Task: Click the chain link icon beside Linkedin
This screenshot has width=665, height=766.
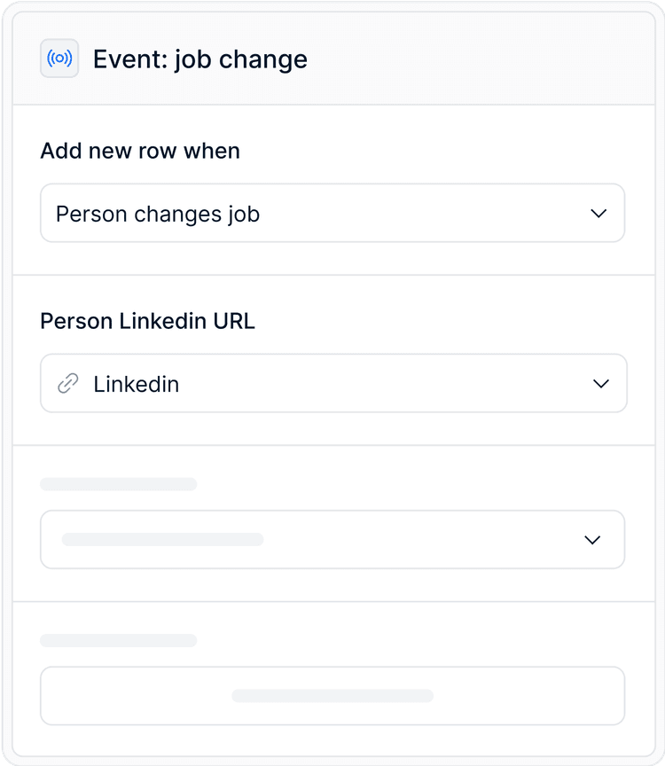Action: pyautogui.click(x=68, y=384)
